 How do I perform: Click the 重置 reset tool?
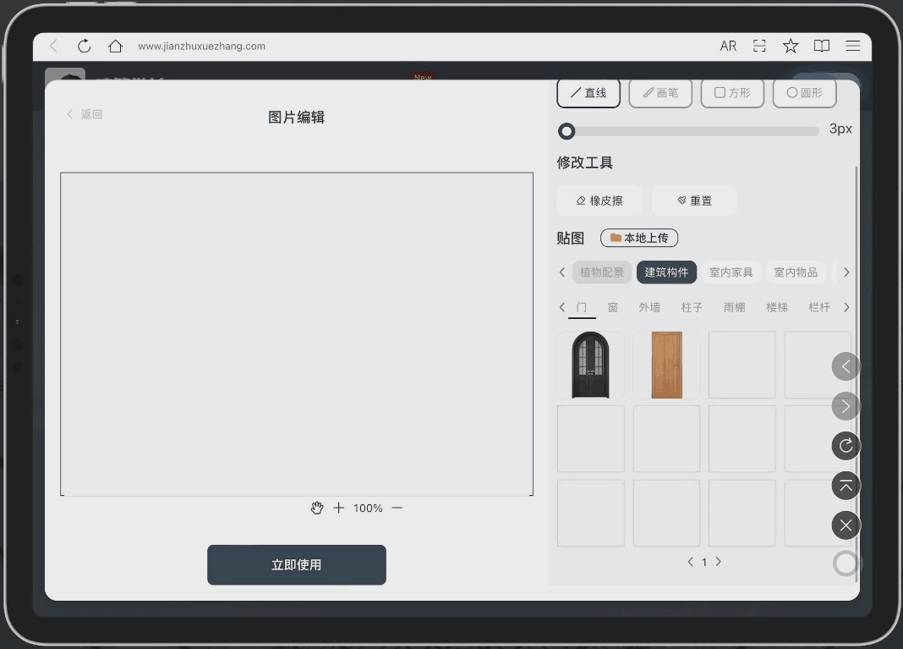(693, 200)
